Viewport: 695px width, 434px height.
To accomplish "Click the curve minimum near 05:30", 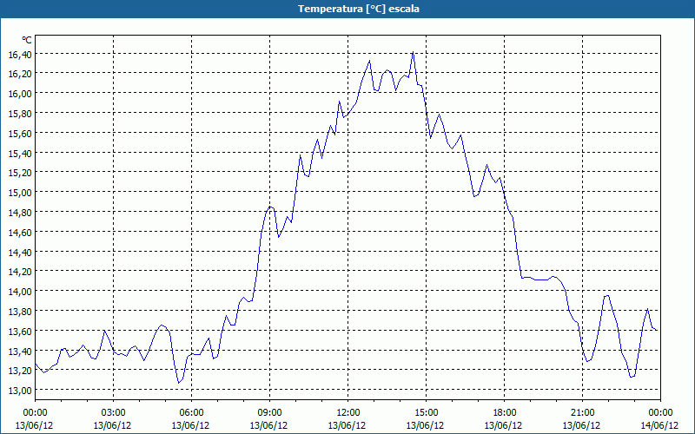I will 179,383.
